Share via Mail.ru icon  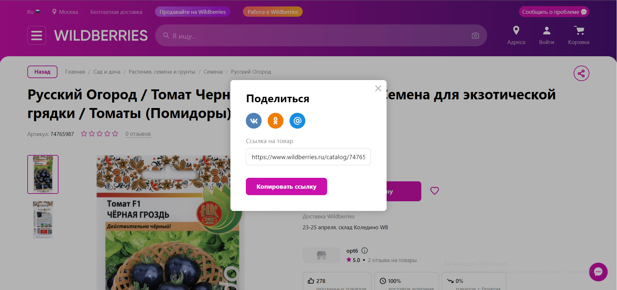(x=298, y=121)
